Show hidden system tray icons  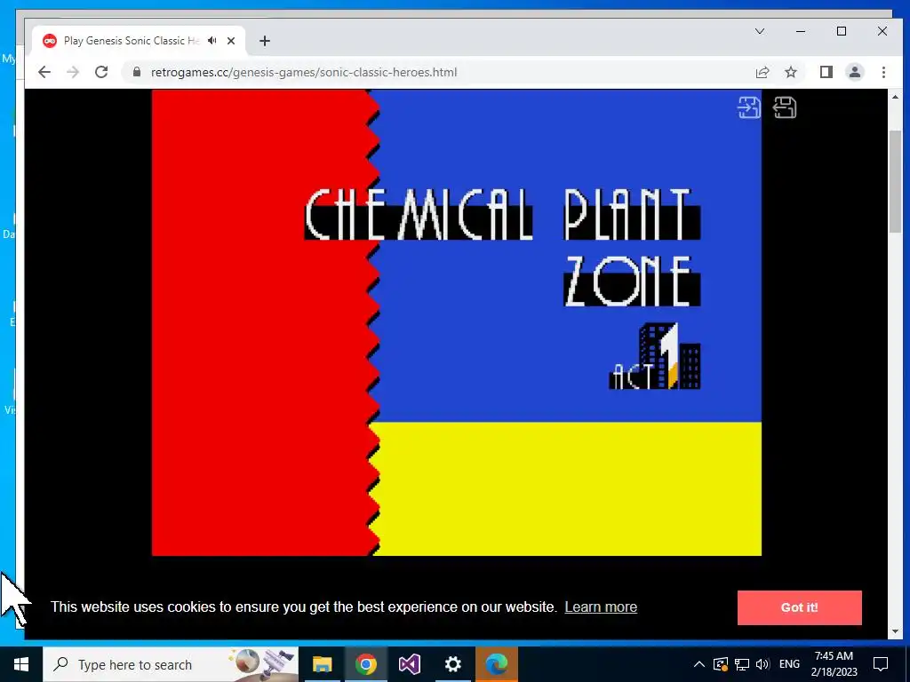click(x=699, y=664)
